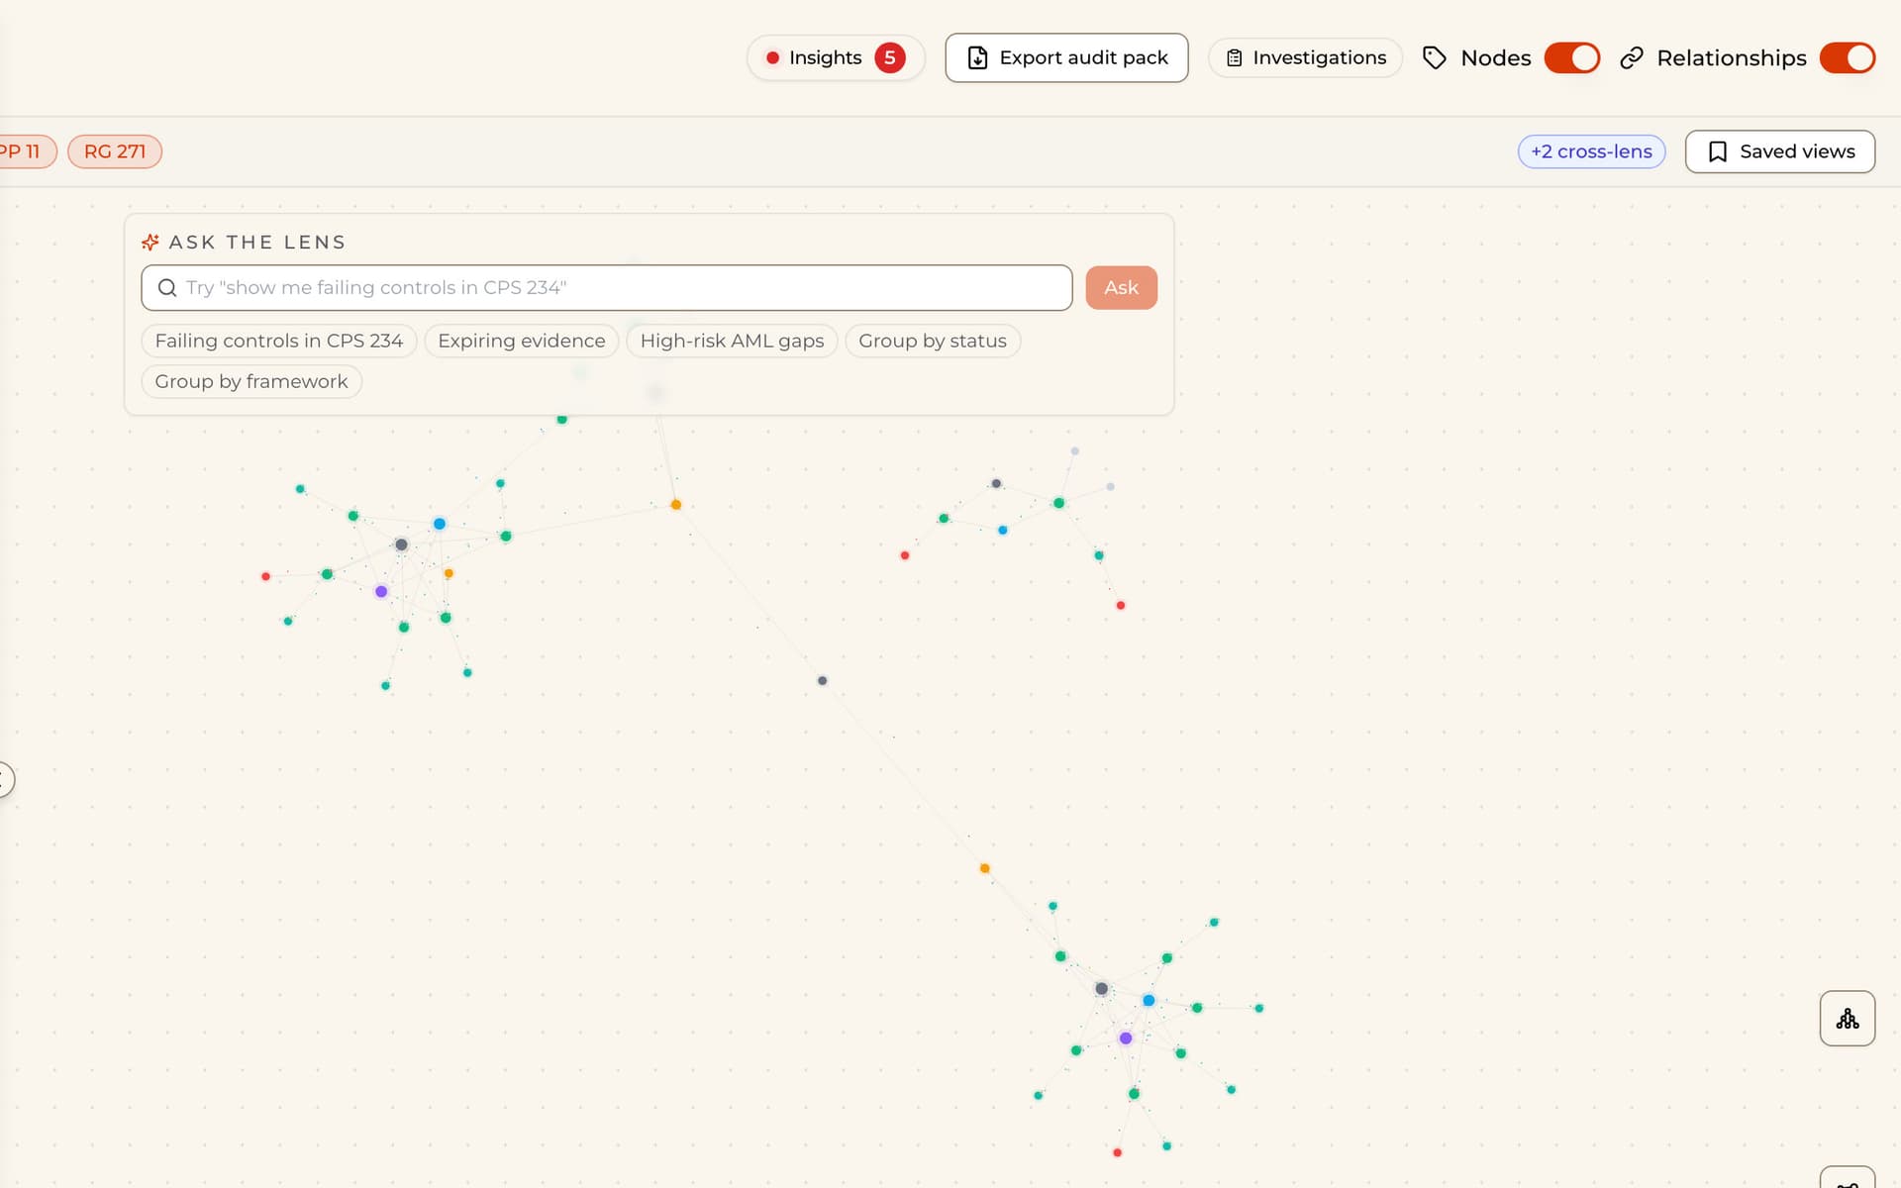Toggle the Nodes switch off
The width and height of the screenshot is (1901, 1188).
(x=1571, y=57)
